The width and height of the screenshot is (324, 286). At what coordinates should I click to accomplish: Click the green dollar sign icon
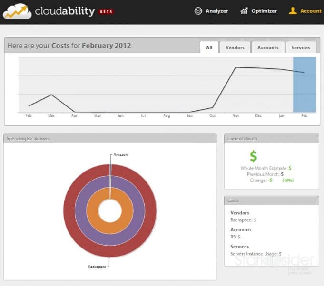click(x=253, y=156)
